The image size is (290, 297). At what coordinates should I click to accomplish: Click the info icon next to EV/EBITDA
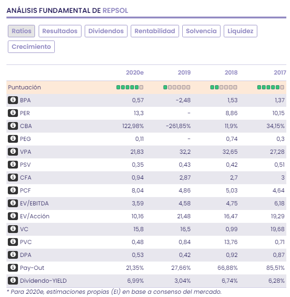coord(12,203)
